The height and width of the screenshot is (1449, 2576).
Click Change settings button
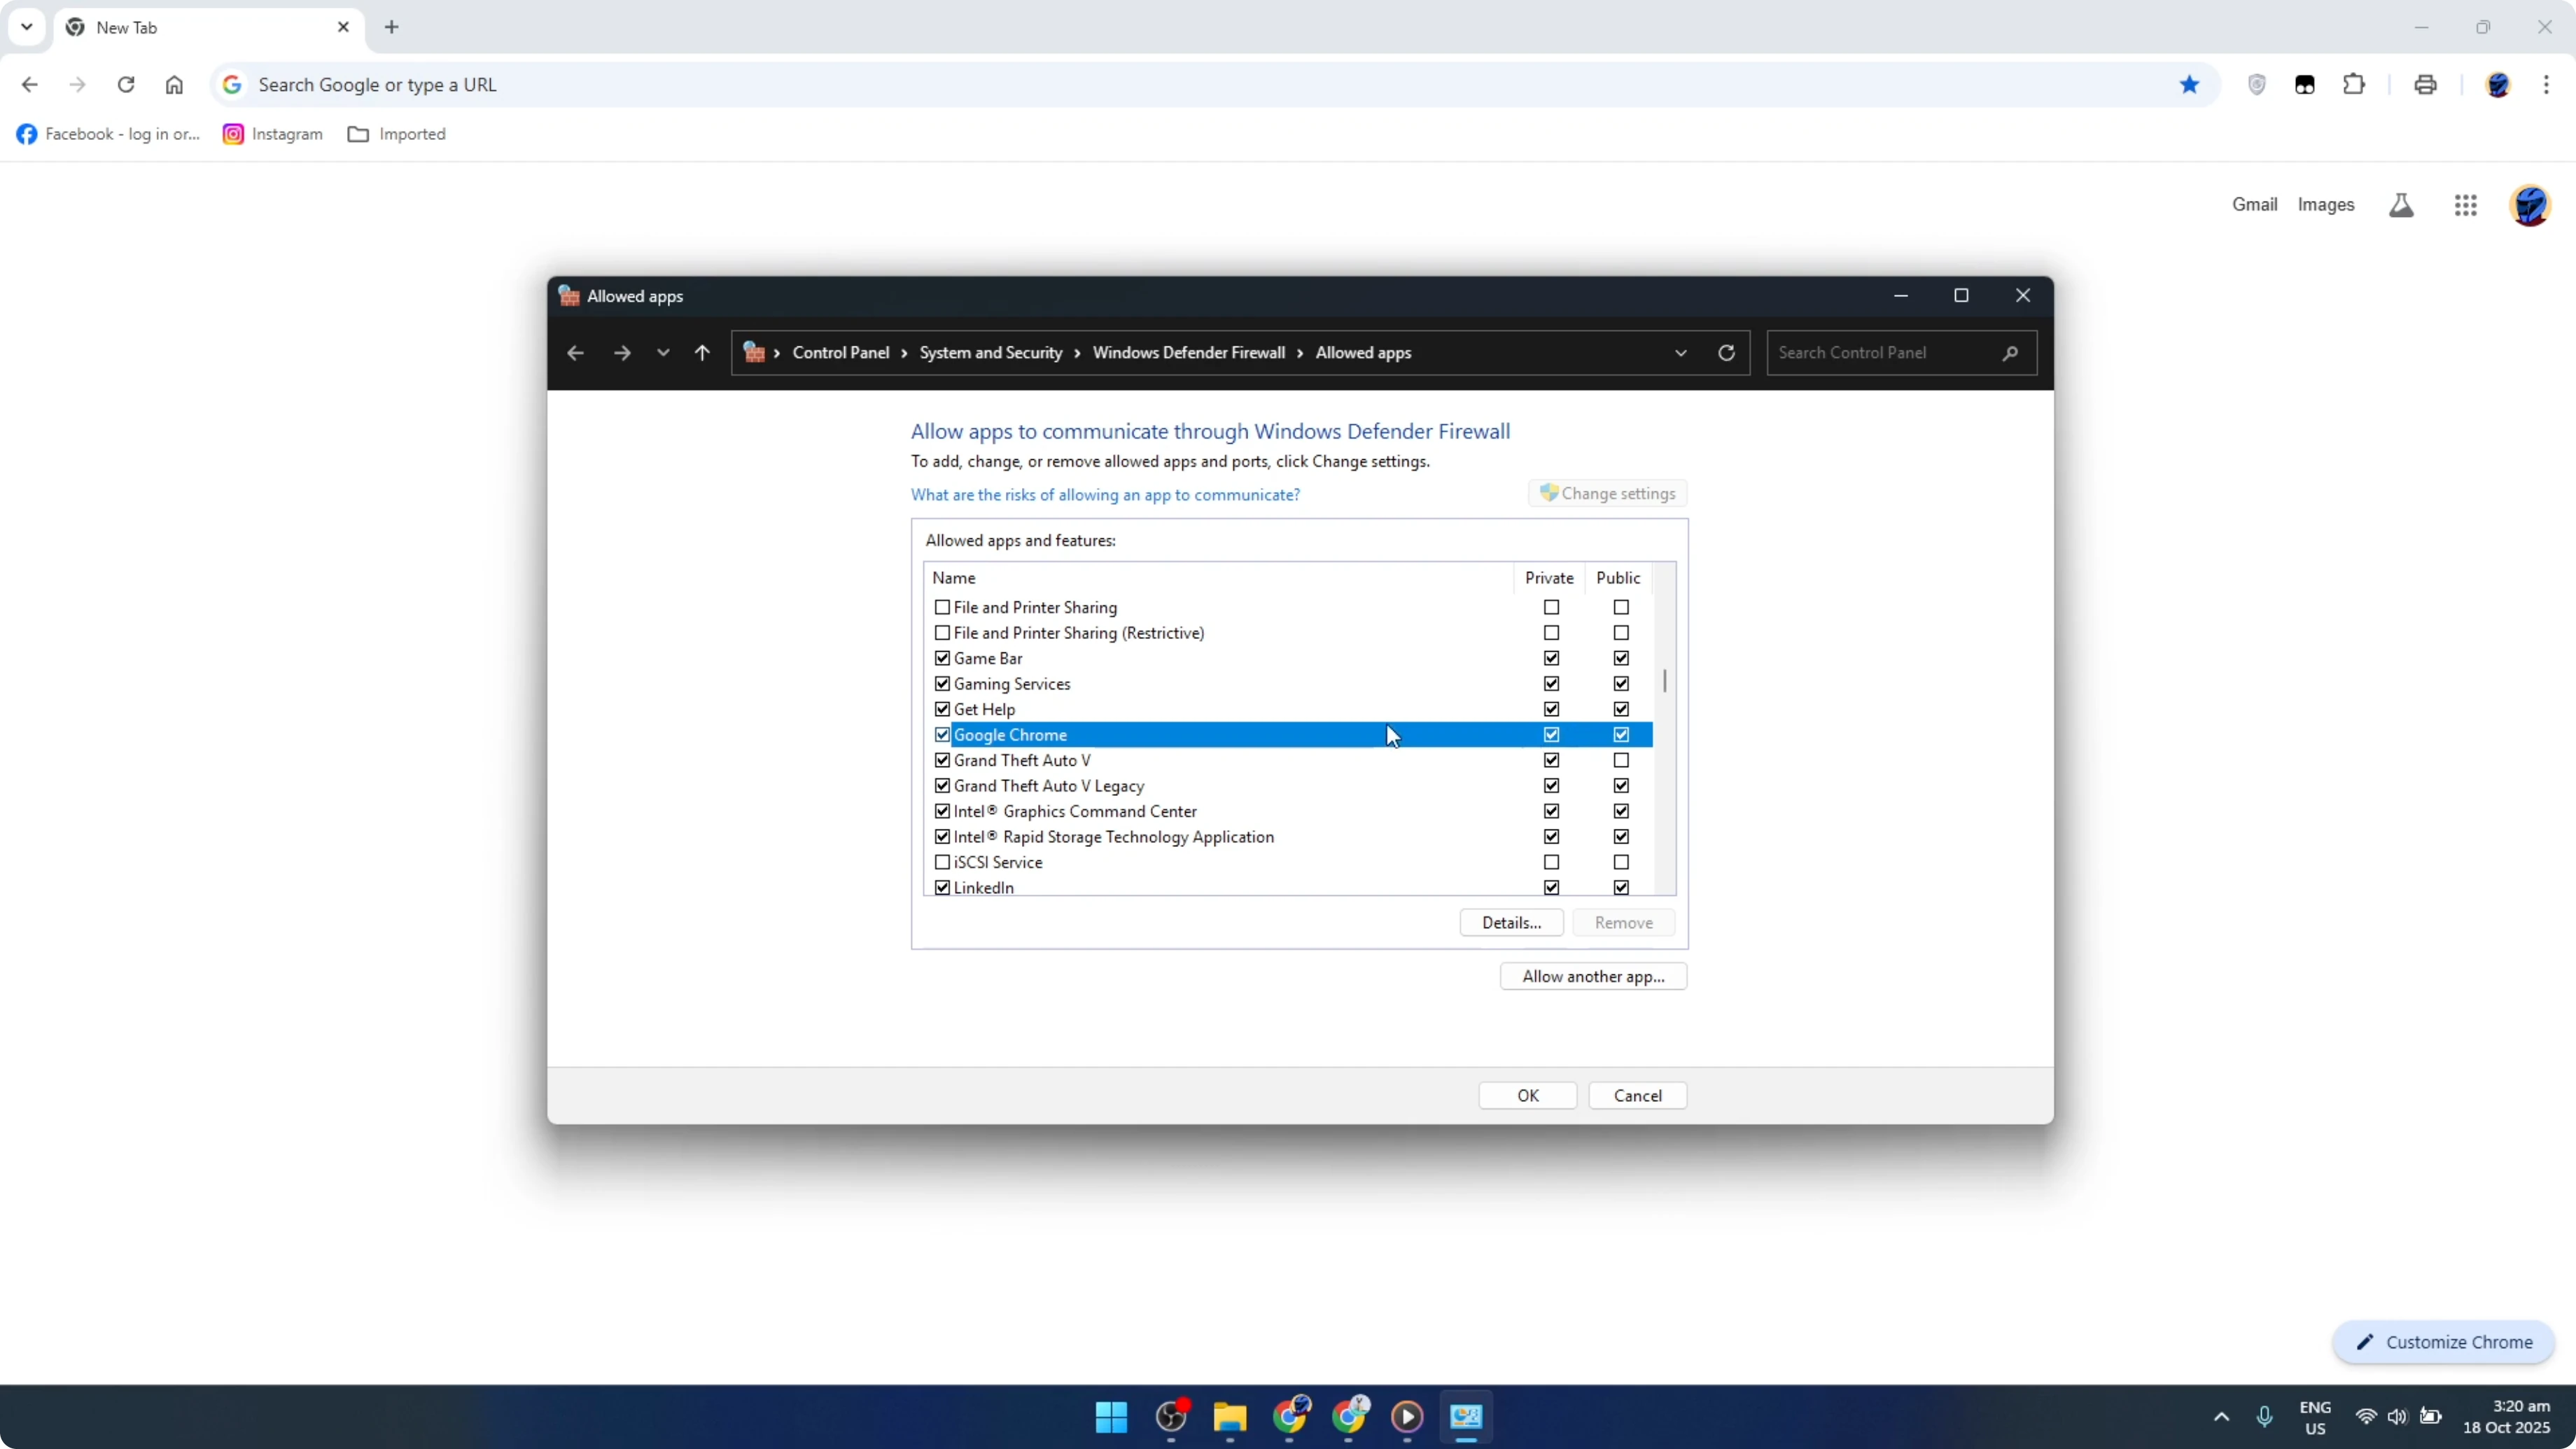[x=1608, y=494]
